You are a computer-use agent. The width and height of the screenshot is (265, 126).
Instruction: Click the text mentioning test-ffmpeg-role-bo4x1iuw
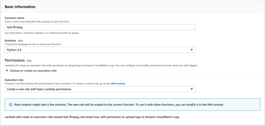92,117
